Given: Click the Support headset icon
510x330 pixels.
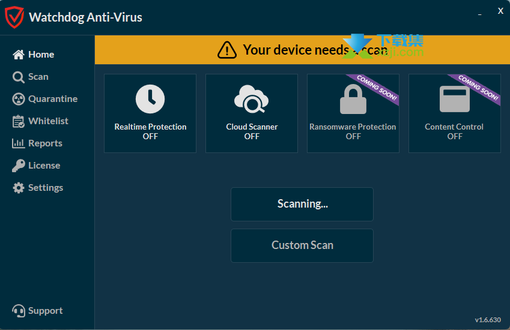Looking at the screenshot, I should click(x=19, y=311).
